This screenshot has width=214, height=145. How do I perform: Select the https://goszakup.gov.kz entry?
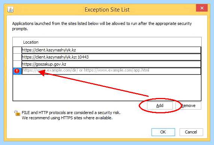coord(111,64)
